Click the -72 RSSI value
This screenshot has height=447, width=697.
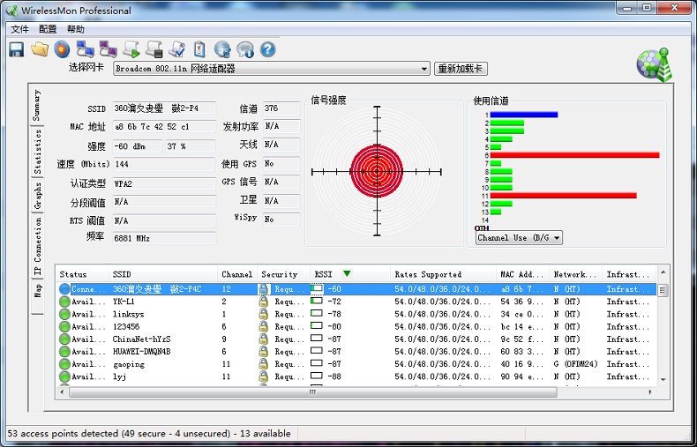tap(334, 302)
